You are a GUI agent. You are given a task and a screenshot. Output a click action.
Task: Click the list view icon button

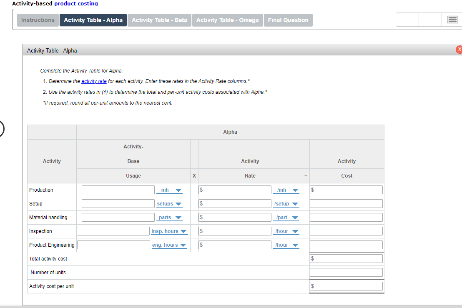(452, 20)
